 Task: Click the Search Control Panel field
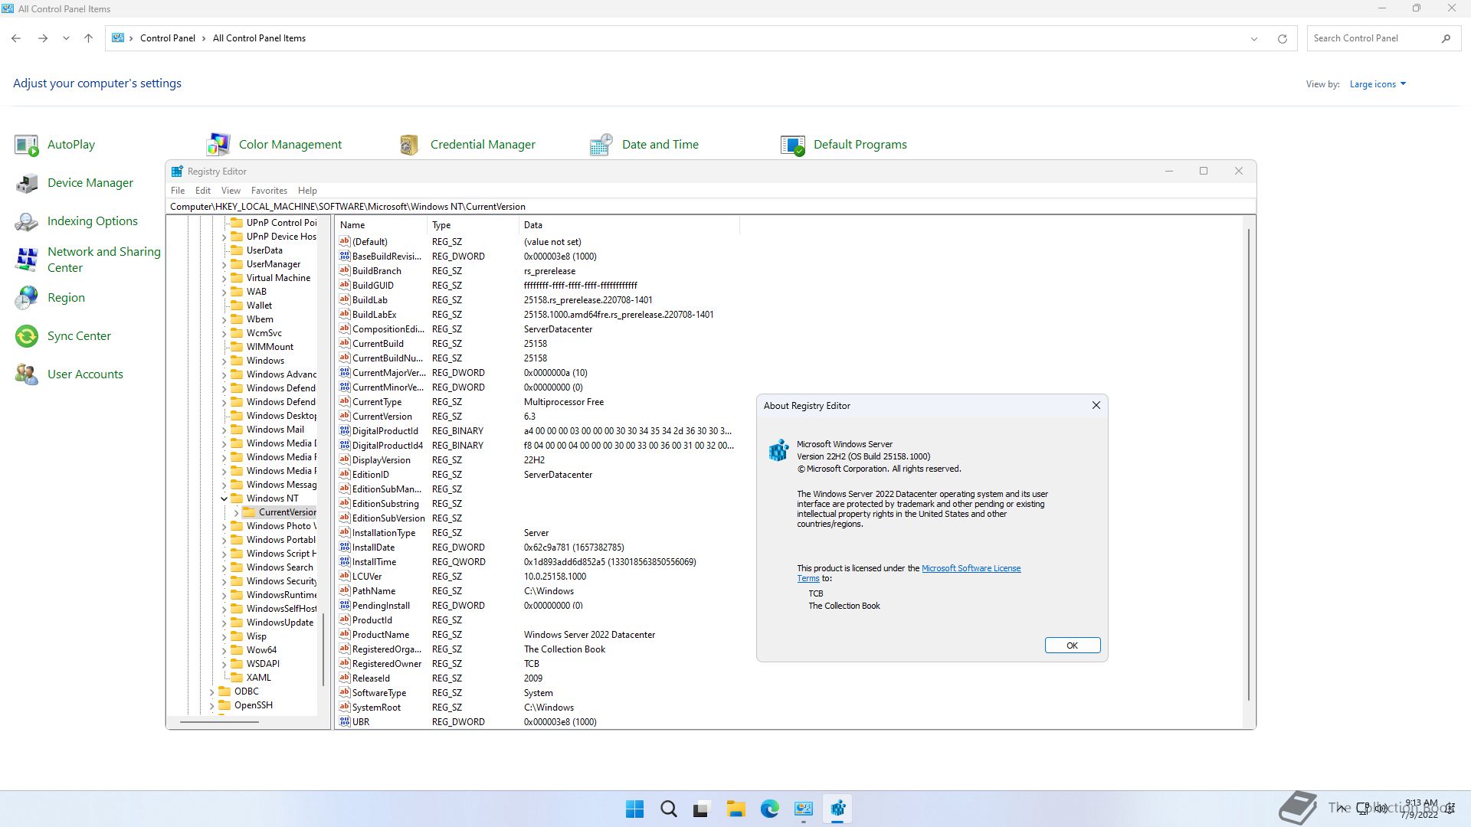coord(1371,38)
